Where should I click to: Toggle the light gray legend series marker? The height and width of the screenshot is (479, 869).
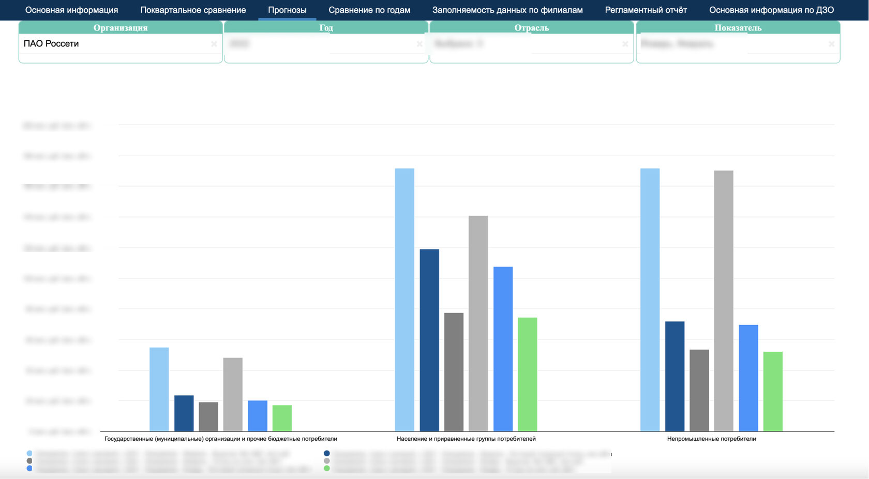point(326,461)
